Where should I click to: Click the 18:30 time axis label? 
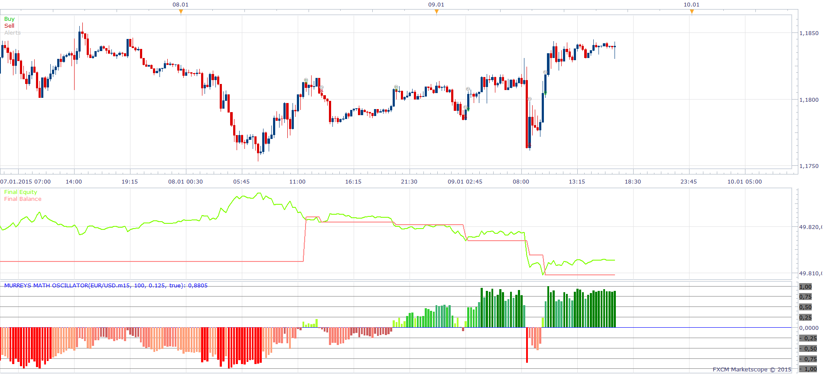(x=633, y=182)
